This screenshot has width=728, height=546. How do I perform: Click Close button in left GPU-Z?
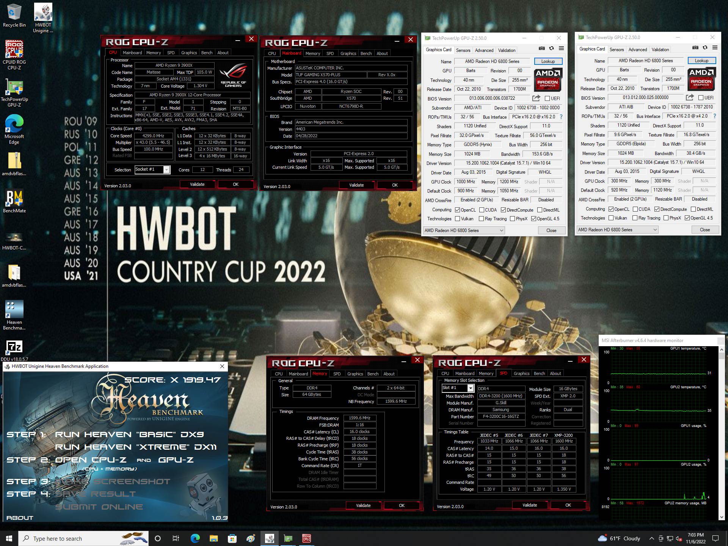tap(551, 231)
